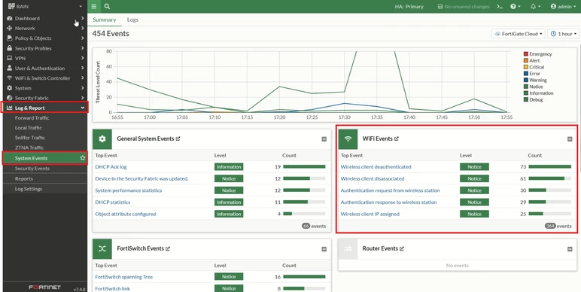Toggle the hamburger sidebar menu icon
Screen dimensions: 581x292
(x=94, y=6)
